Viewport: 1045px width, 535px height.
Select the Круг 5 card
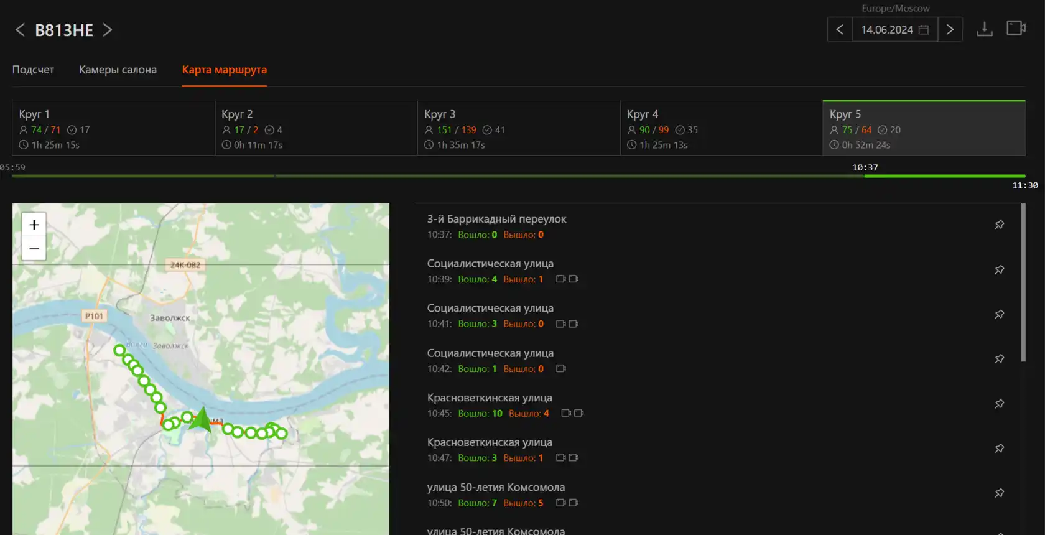[x=924, y=128]
